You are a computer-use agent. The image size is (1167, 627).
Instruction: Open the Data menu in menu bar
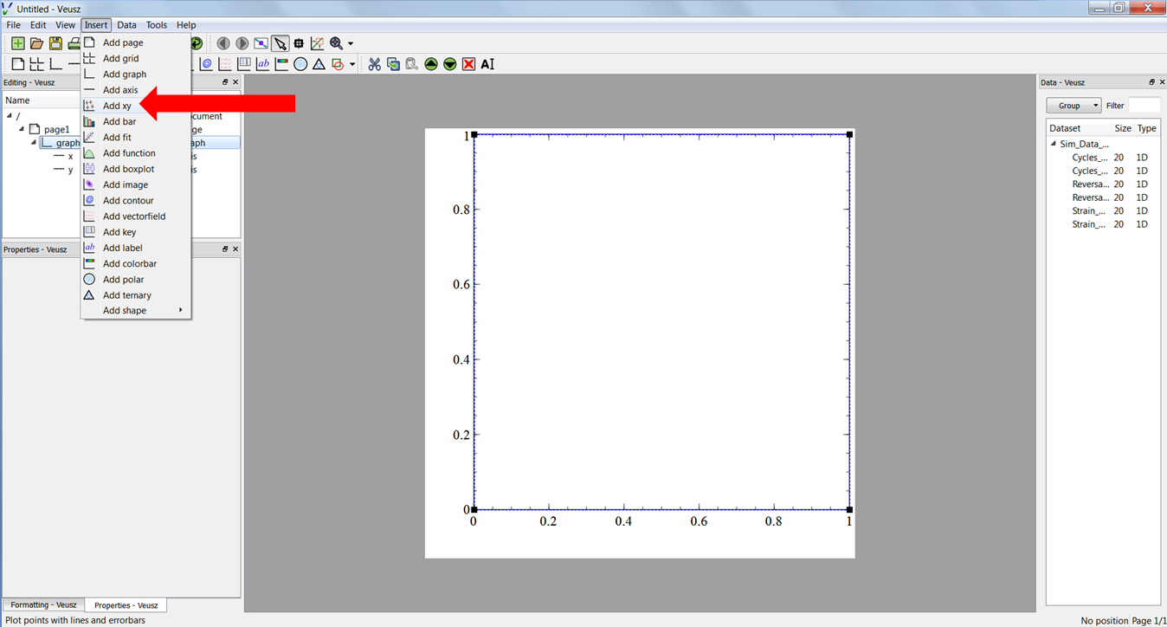(126, 25)
